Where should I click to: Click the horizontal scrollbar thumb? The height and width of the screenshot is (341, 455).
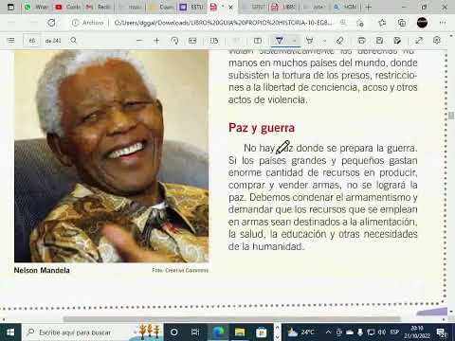click(x=232, y=319)
